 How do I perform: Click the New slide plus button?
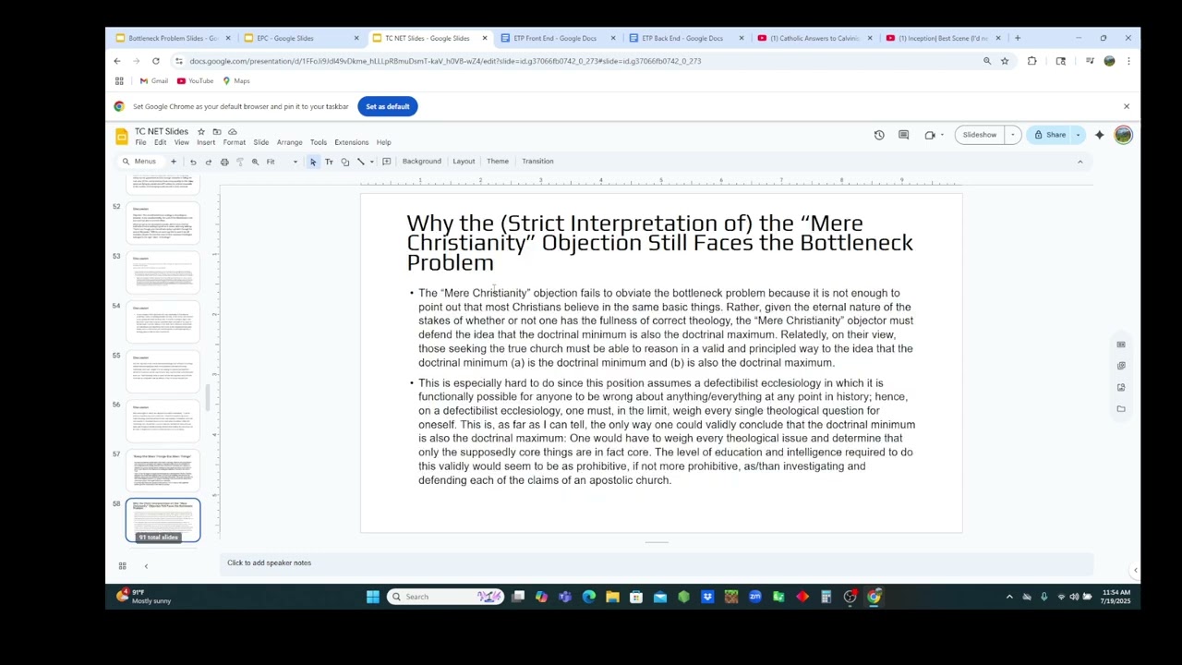(x=173, y=162)
